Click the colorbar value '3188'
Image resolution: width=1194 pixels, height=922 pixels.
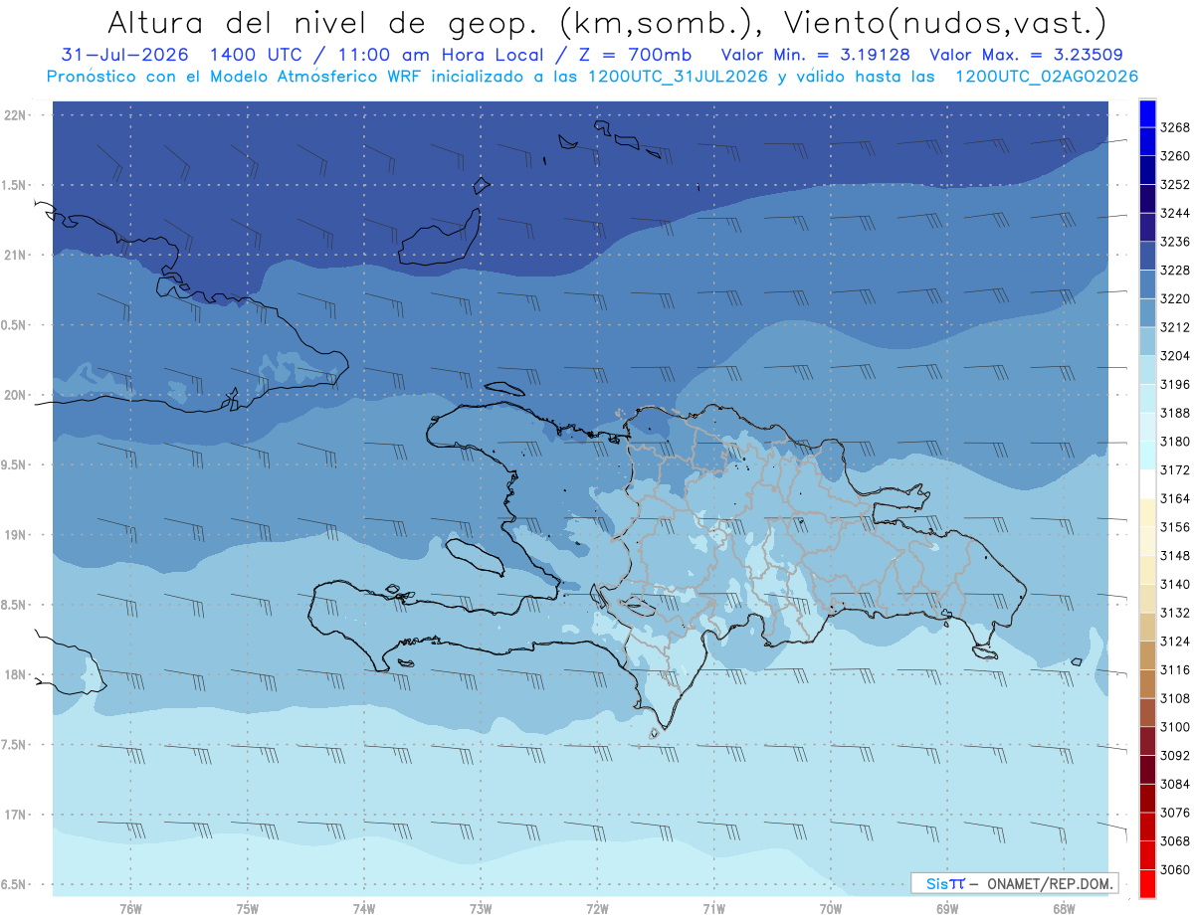tap(1174, 413)
